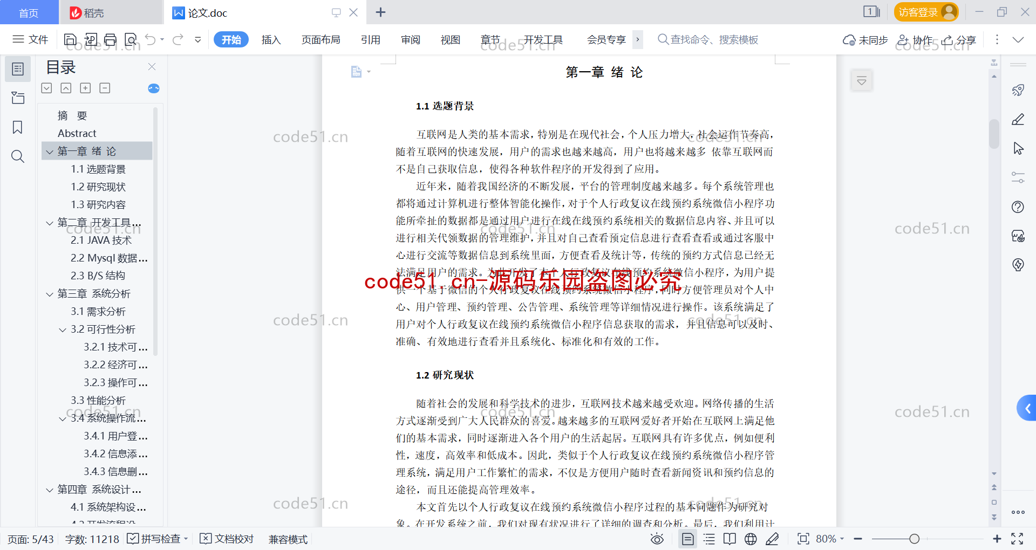
Task: Open the find search sidebar icon
Action: 18,156
